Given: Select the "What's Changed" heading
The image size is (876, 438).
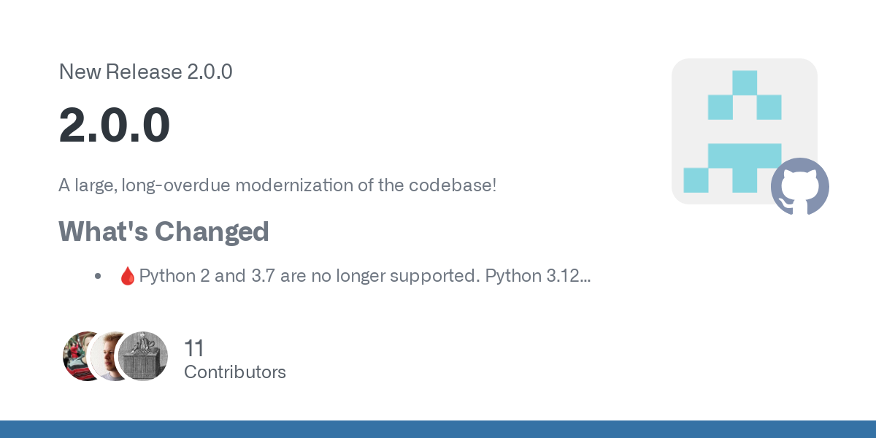Looking at the screenshot, I should pos(164,231).
